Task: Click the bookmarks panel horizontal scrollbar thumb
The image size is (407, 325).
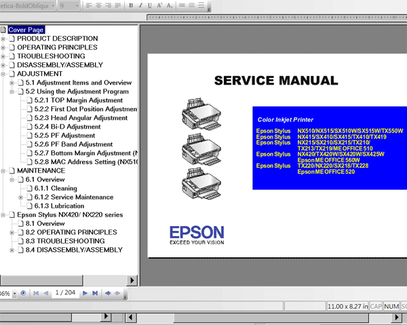Action: pyautogui.click(x=41, y=280)
